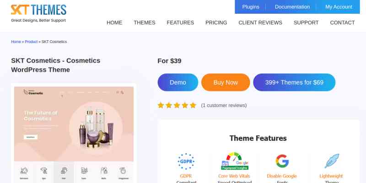Screen dimensions: 366x183
Task: Open the Pricing menu item
Action: tap(216, 22)
